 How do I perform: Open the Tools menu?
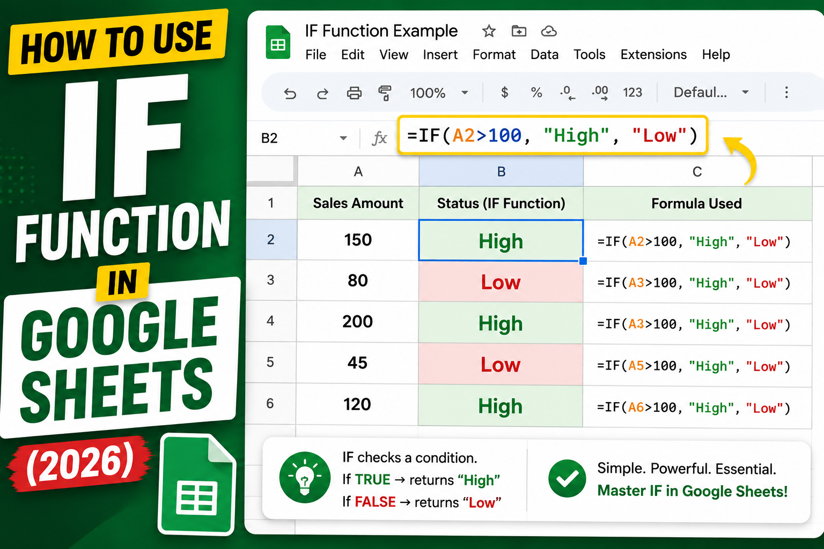(x=589, y=55)
